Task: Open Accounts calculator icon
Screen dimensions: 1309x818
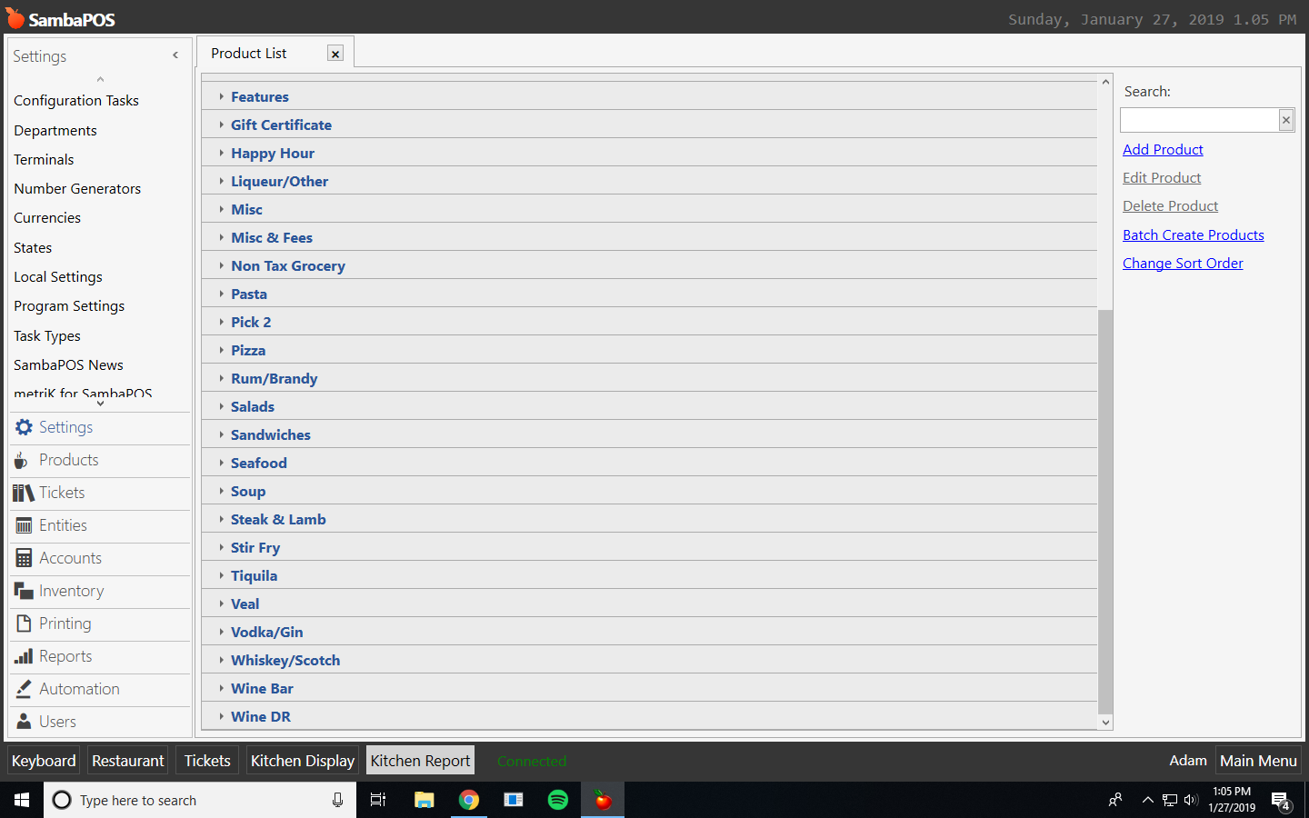Action: click(x=25, y=558)
